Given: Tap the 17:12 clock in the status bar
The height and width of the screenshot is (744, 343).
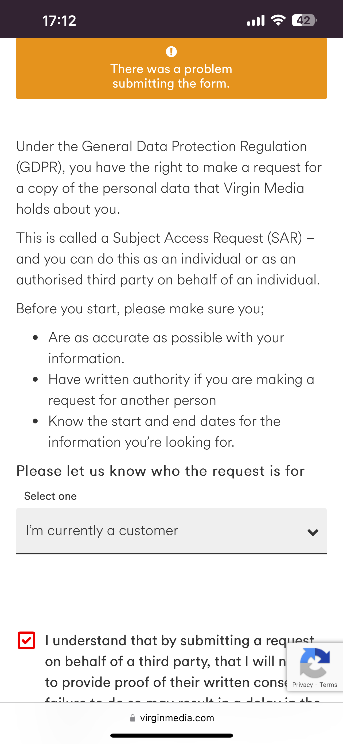Looking at the screenshot, I should point(59,21).
